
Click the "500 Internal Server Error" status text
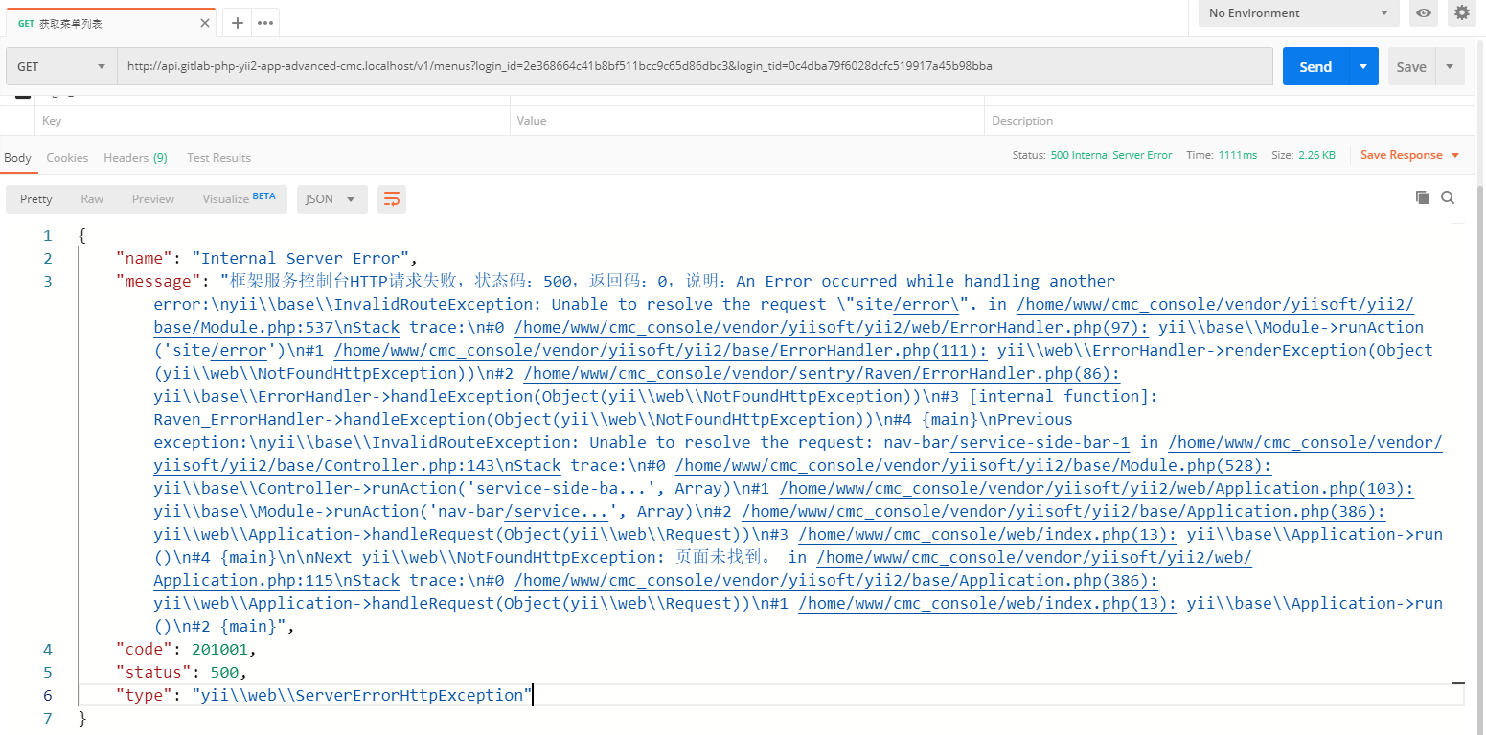pos(1111,155)
